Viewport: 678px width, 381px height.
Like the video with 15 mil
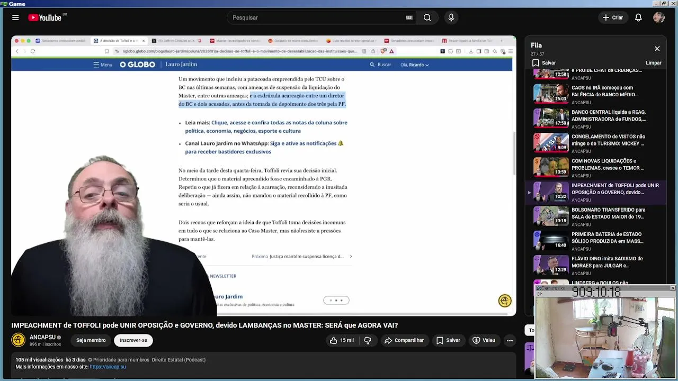(x=342, y=340)
